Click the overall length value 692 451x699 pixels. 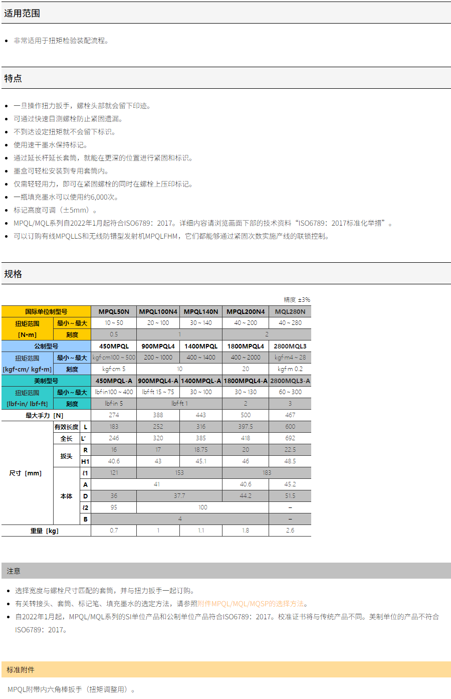click(x=290, y=438)
